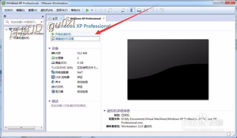
Task: Open the 文件(F) menu
Action: point(9,10)
